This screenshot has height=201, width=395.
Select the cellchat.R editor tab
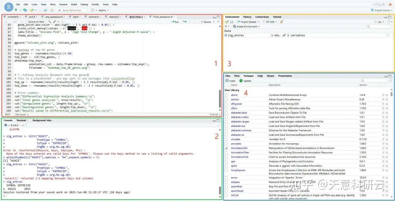click(93, 17)
